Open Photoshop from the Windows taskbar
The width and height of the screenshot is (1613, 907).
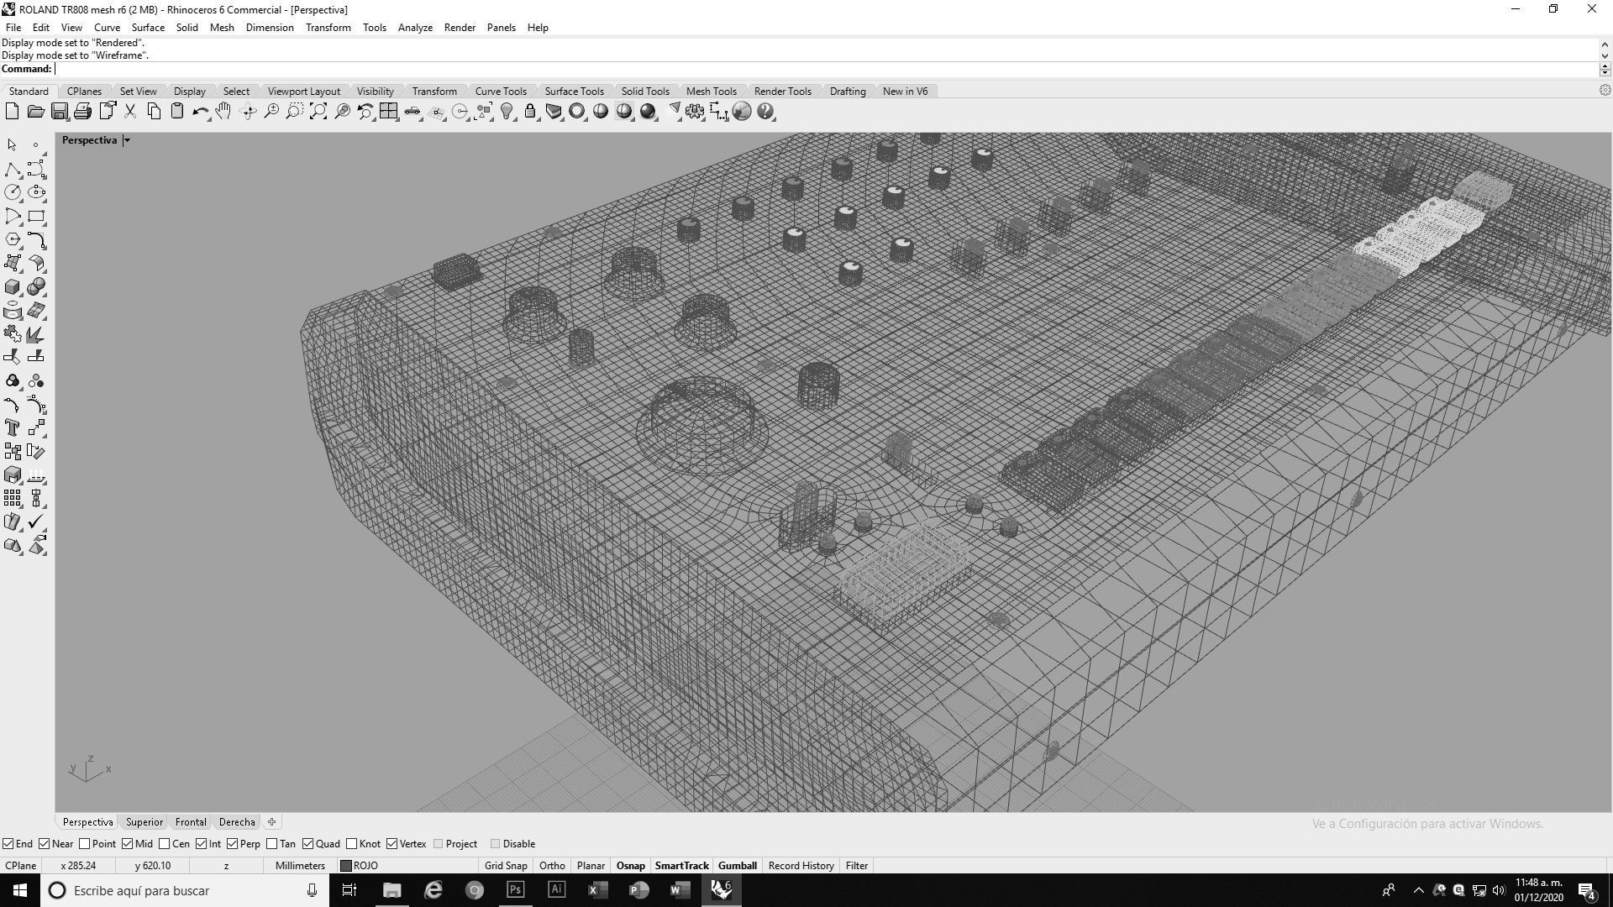point(516,890)
